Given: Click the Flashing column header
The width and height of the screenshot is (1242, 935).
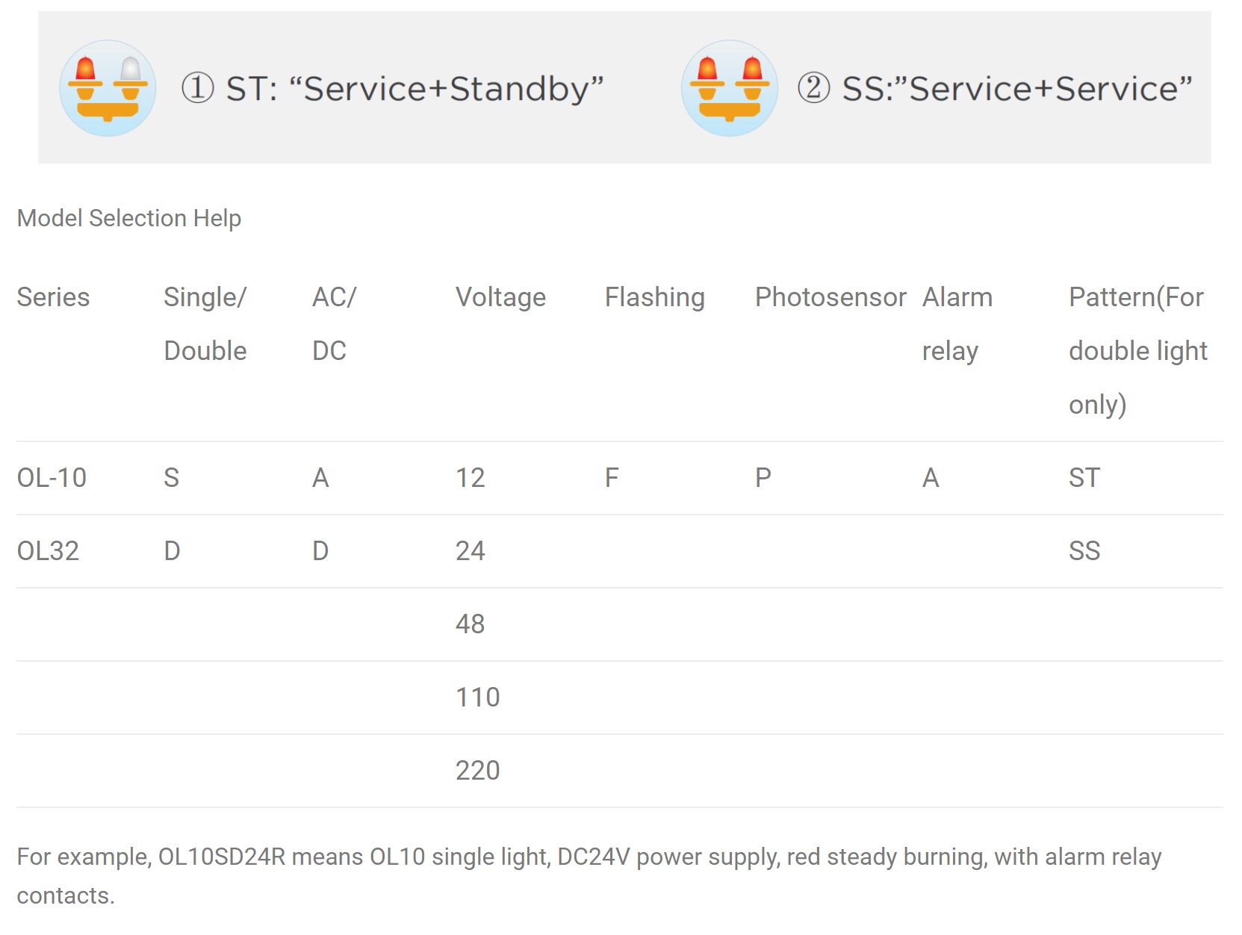Looking at the screenshot, I should [654, 297].
